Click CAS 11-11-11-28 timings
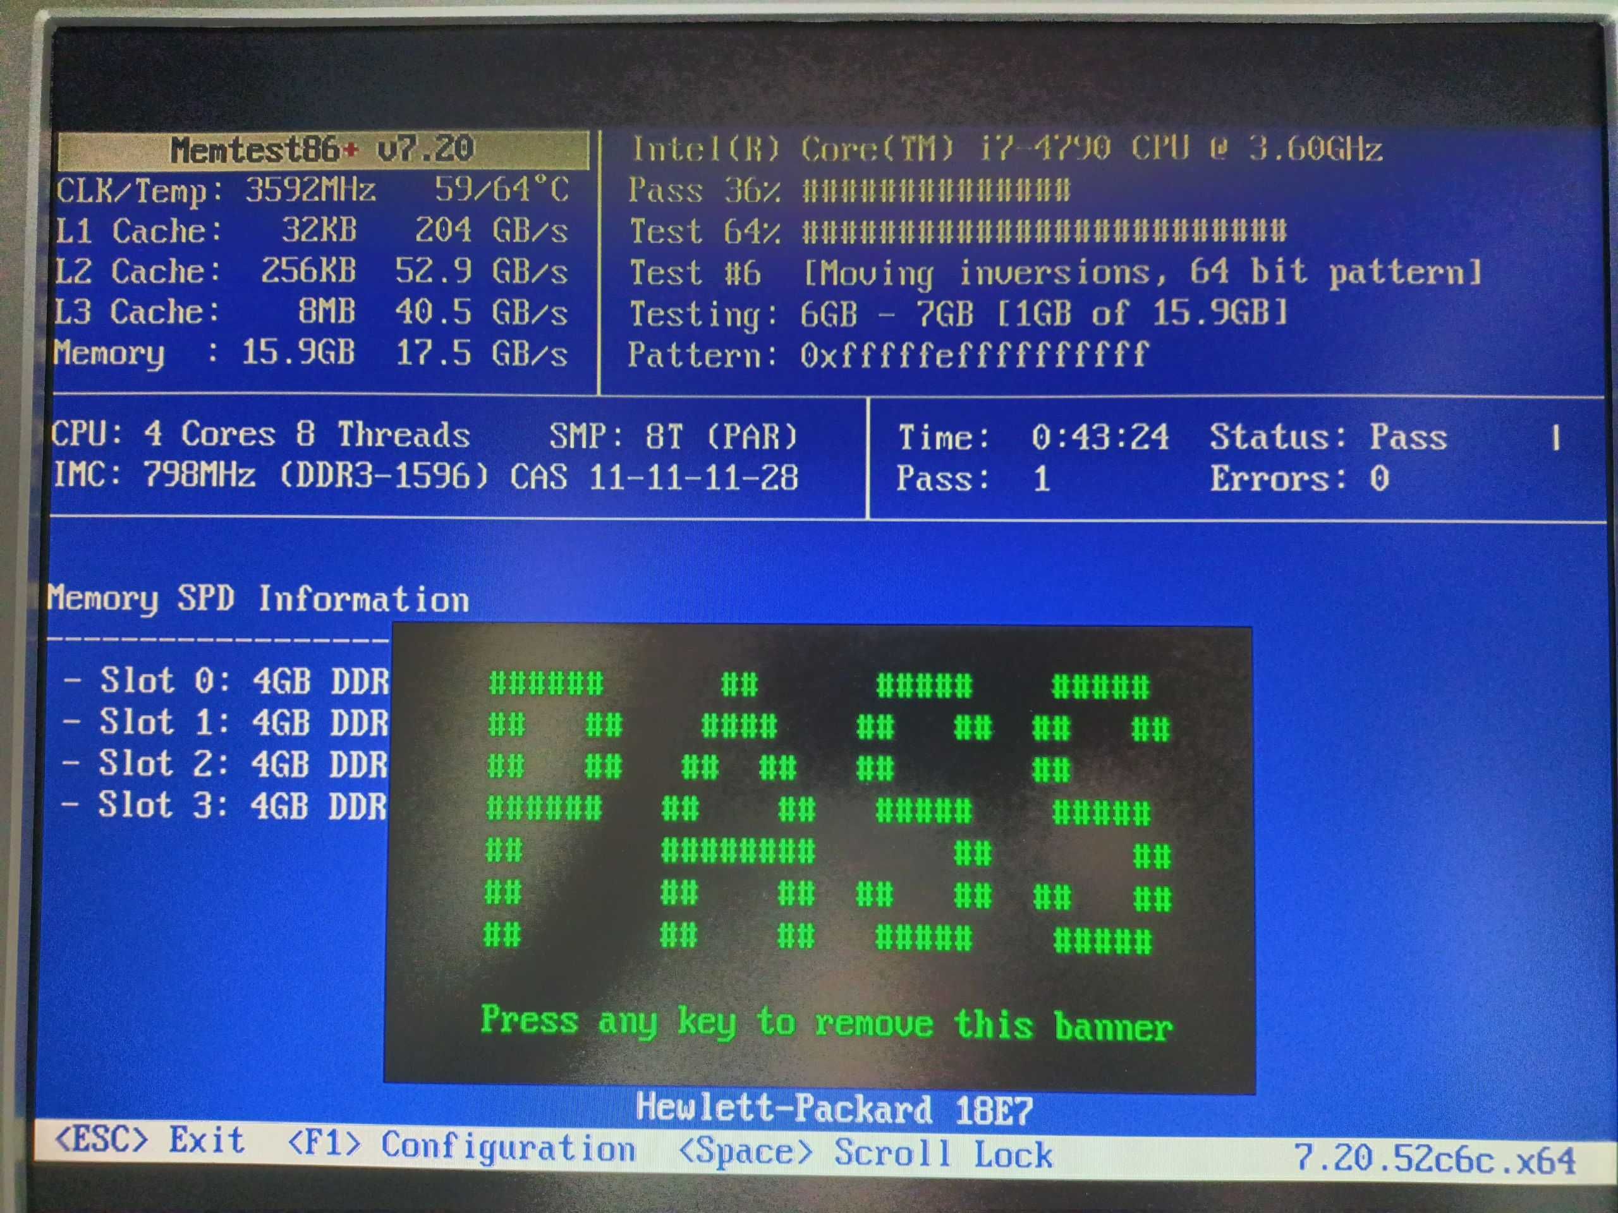The width and height of the screenshot is (1618, 1213). [654, 478]
